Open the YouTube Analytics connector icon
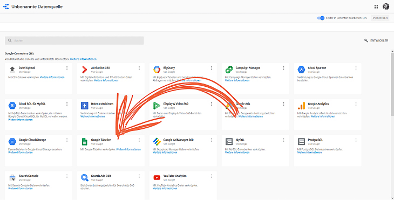The image size is (394, 200). [x=157, y=178]
